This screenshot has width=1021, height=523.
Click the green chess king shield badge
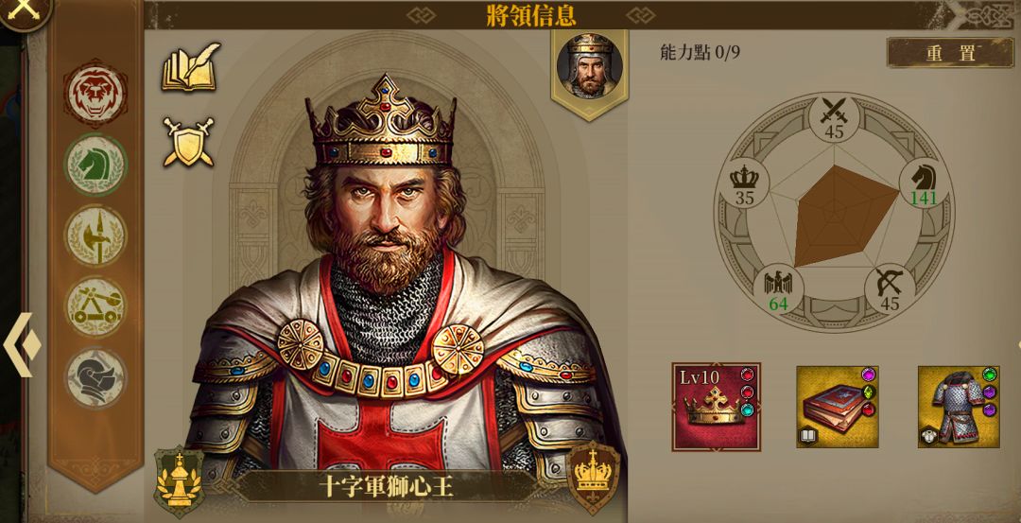pyautogui.click(x=179, y=482)
